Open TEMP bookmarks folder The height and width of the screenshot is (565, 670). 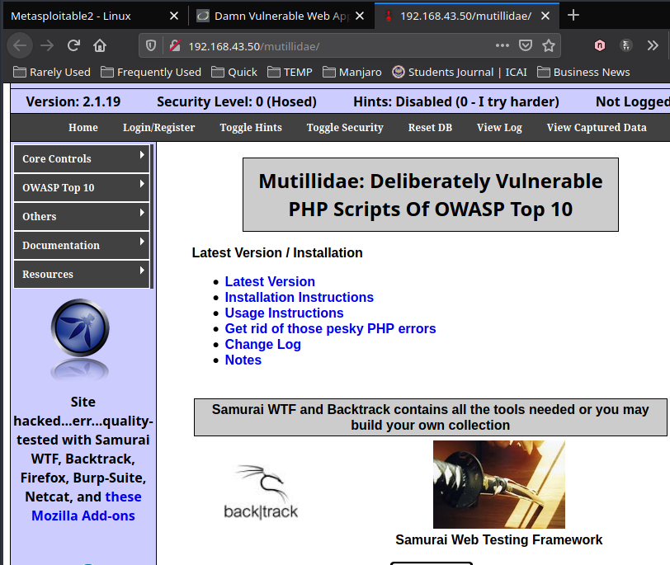pos(290,72)
